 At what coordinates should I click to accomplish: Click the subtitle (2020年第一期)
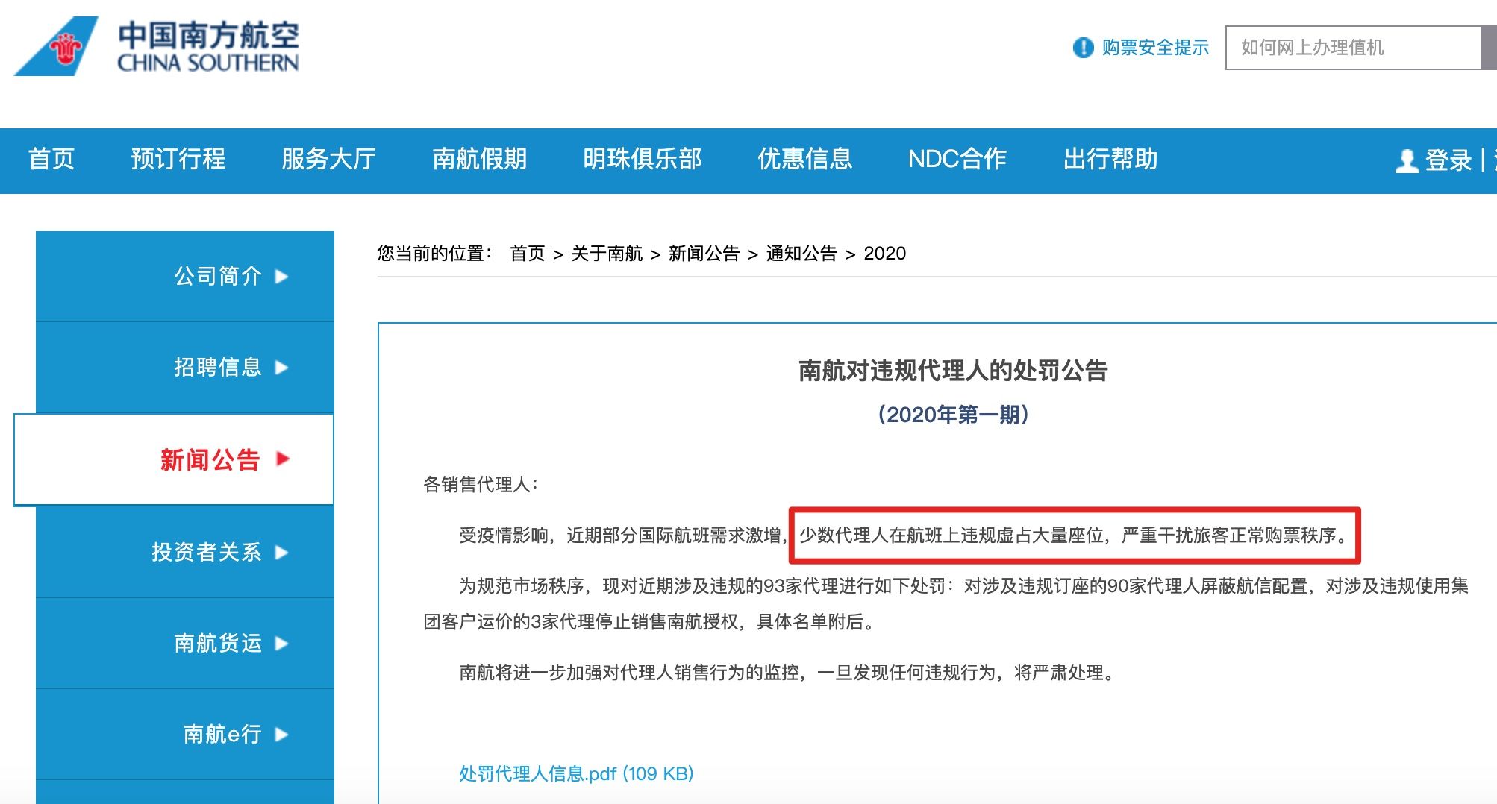953,415
